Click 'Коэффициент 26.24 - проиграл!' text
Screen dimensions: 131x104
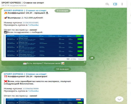tap(27, 77)
